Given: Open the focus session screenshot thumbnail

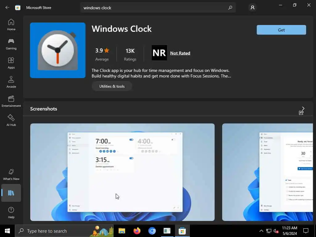Looking at the screenshot, I should 268,172.
